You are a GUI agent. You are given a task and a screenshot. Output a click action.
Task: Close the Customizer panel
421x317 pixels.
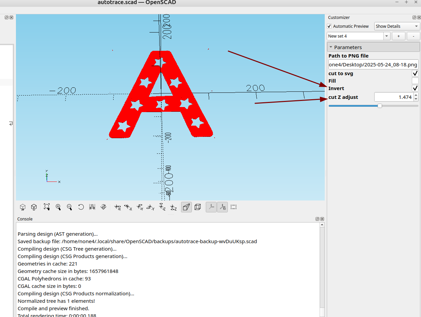418,18
